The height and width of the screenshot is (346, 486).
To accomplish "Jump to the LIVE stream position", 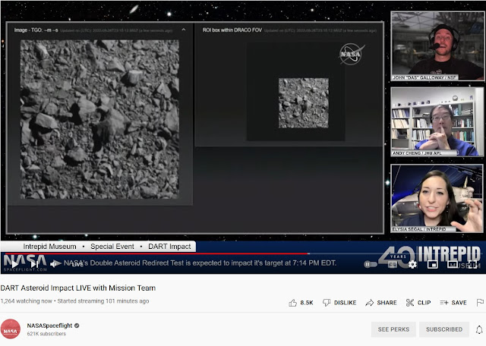I will (x=77, y=265).
